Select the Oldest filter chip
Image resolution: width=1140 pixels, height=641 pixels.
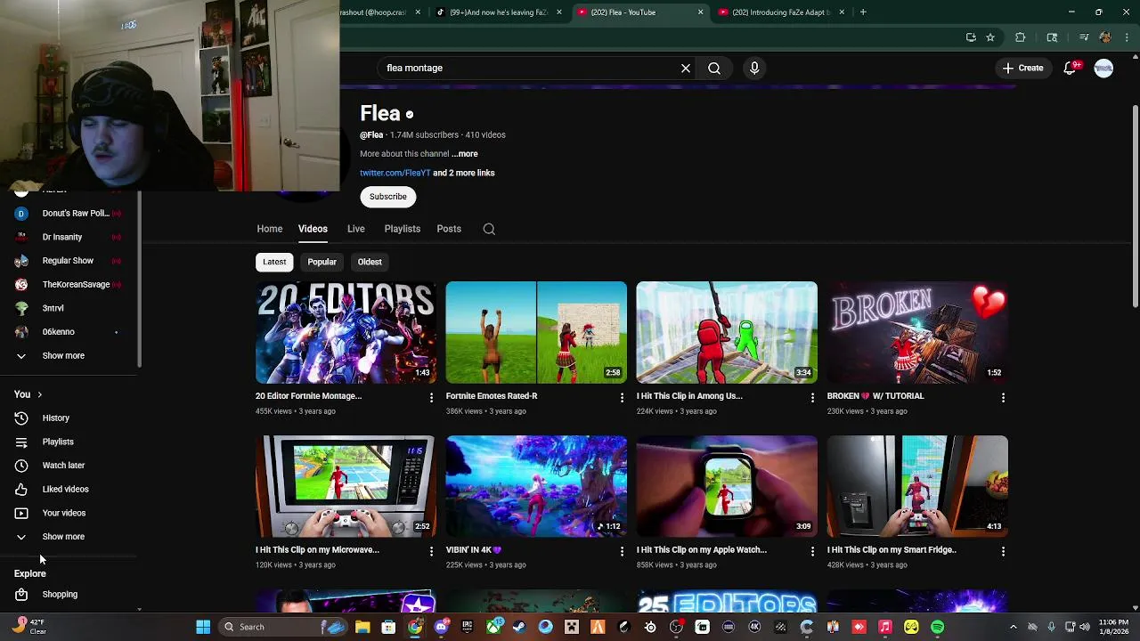[x=370, y=262]
